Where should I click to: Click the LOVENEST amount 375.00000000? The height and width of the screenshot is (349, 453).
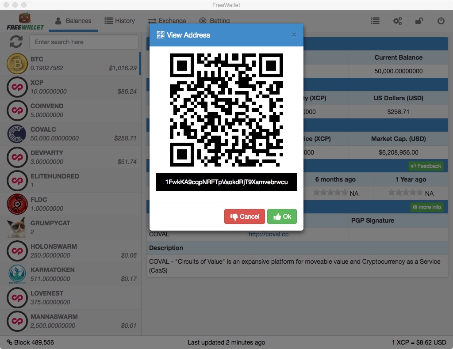pyautogui.click(x=50, y=302)
